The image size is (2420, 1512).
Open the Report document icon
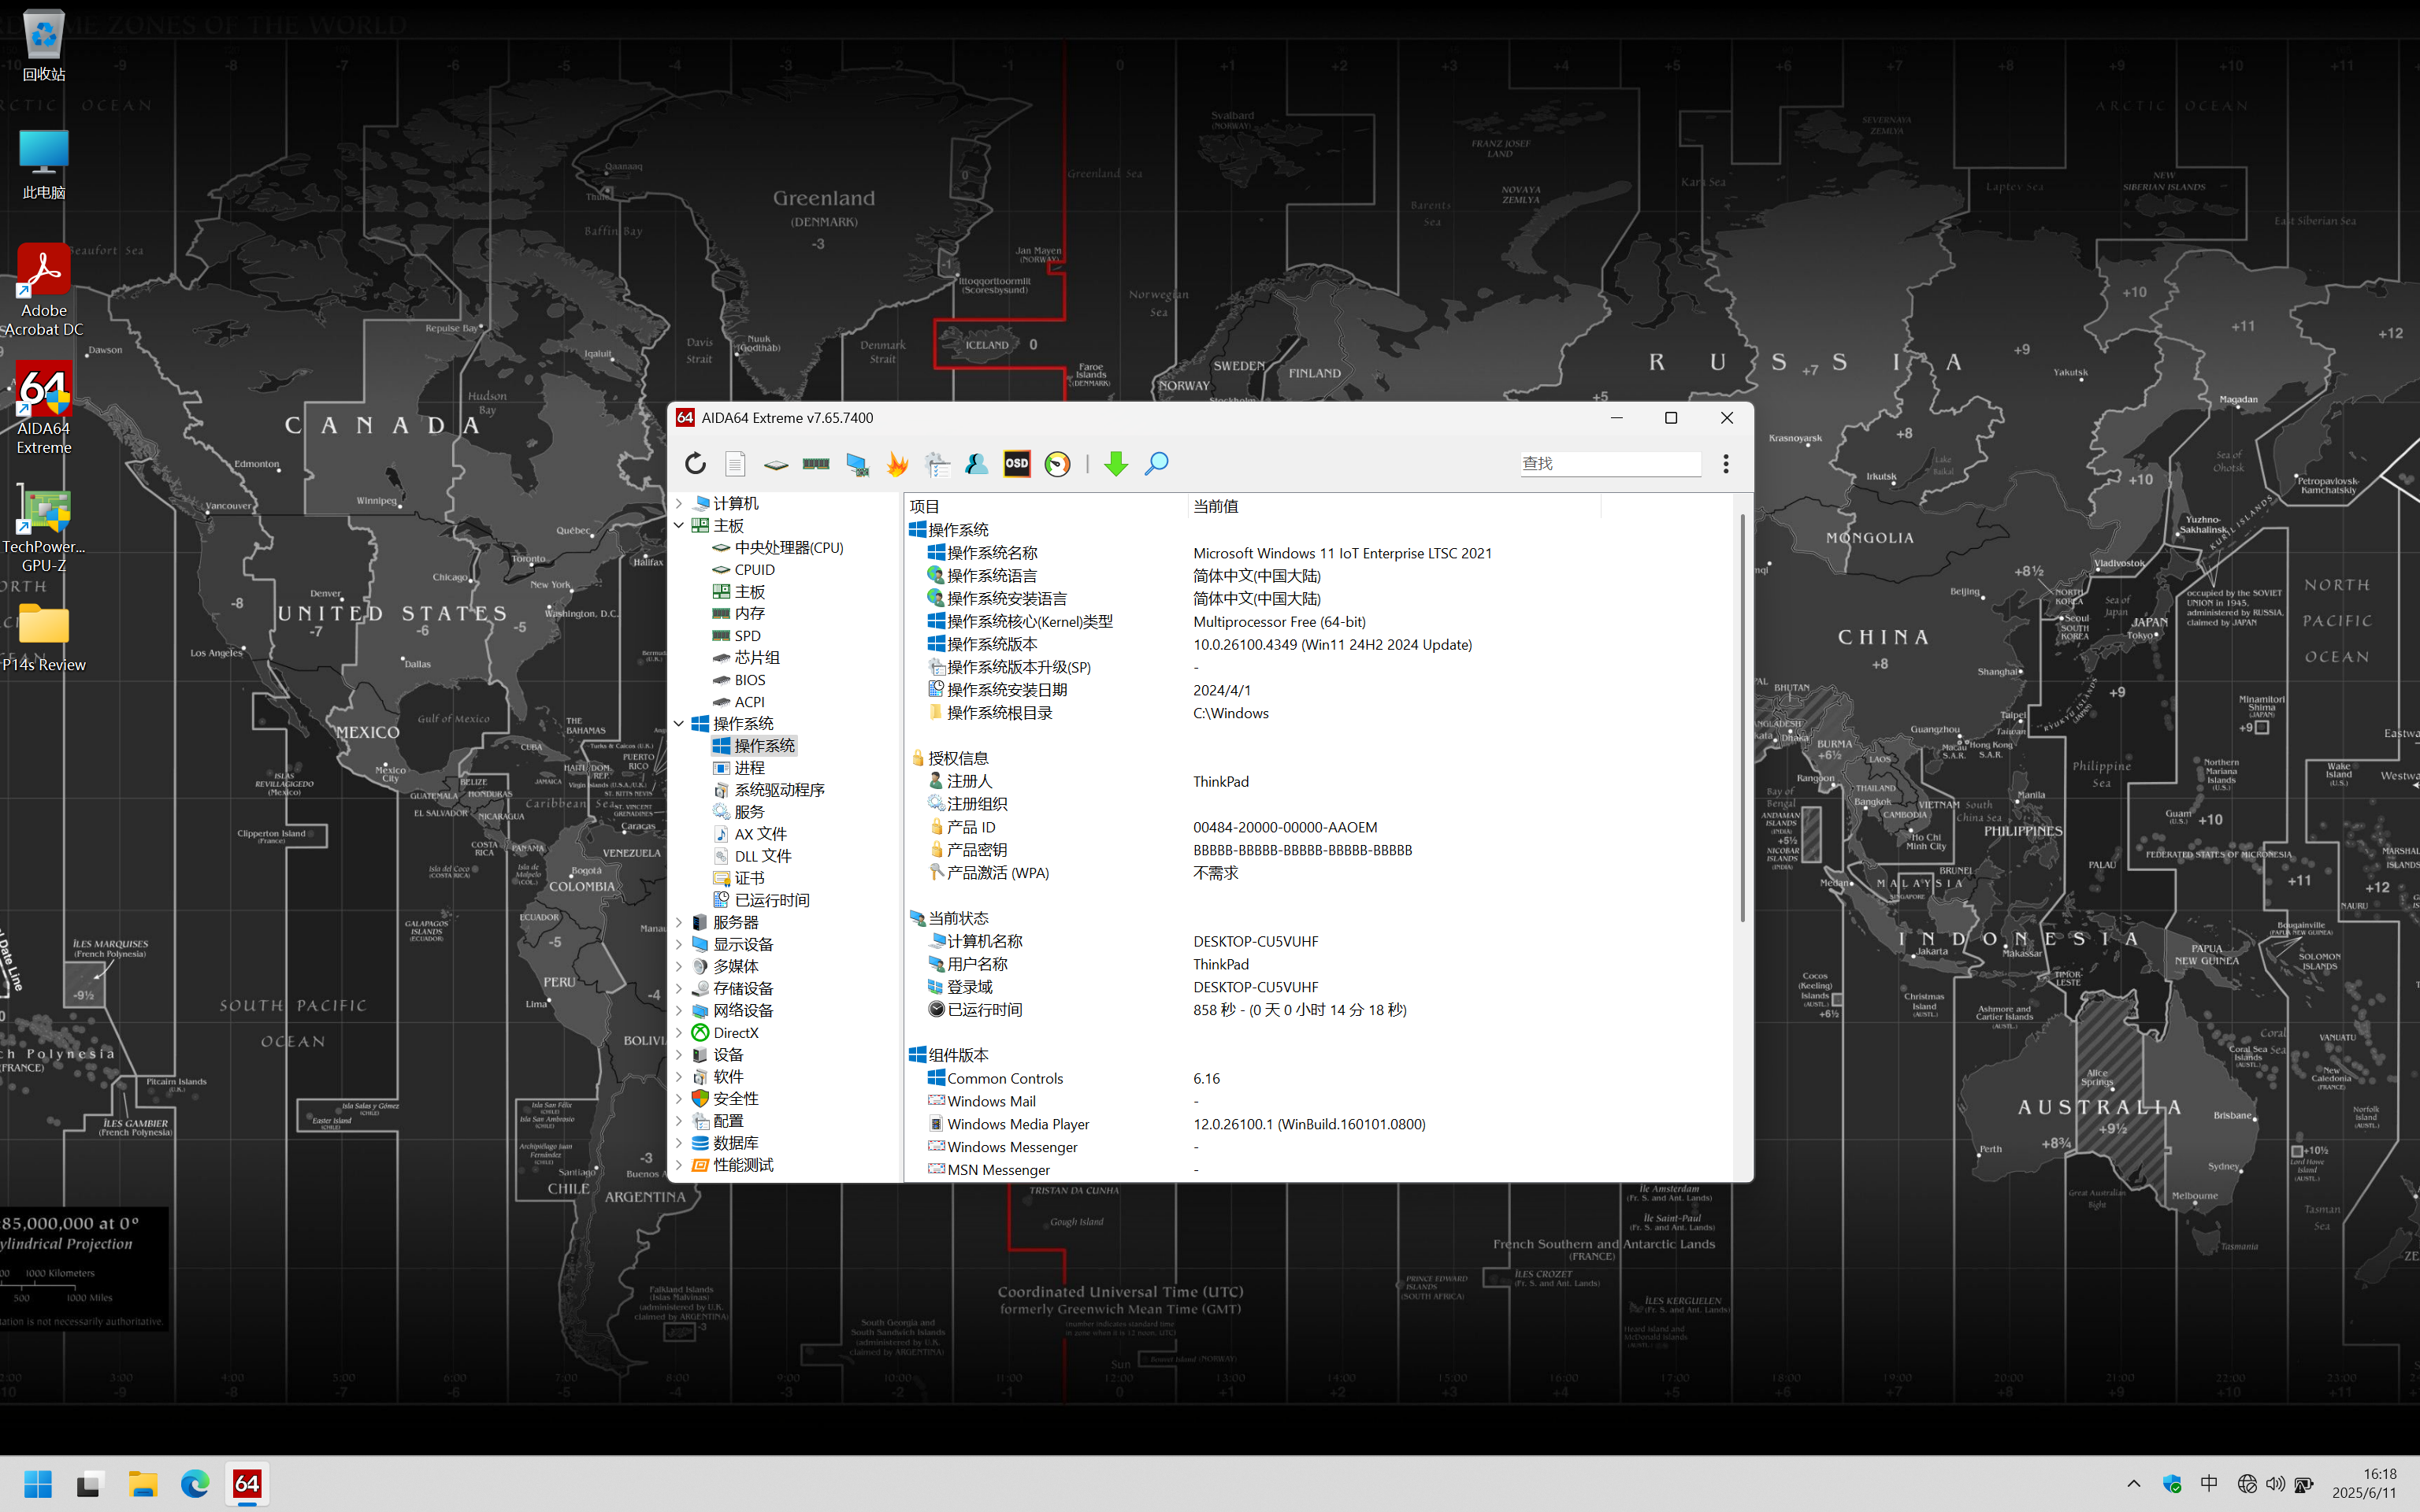[735, 463]
